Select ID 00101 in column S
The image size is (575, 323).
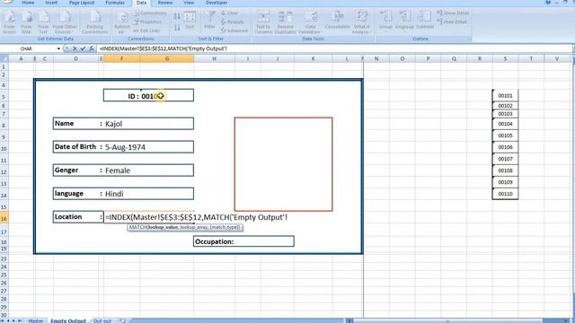pos(505,96)
